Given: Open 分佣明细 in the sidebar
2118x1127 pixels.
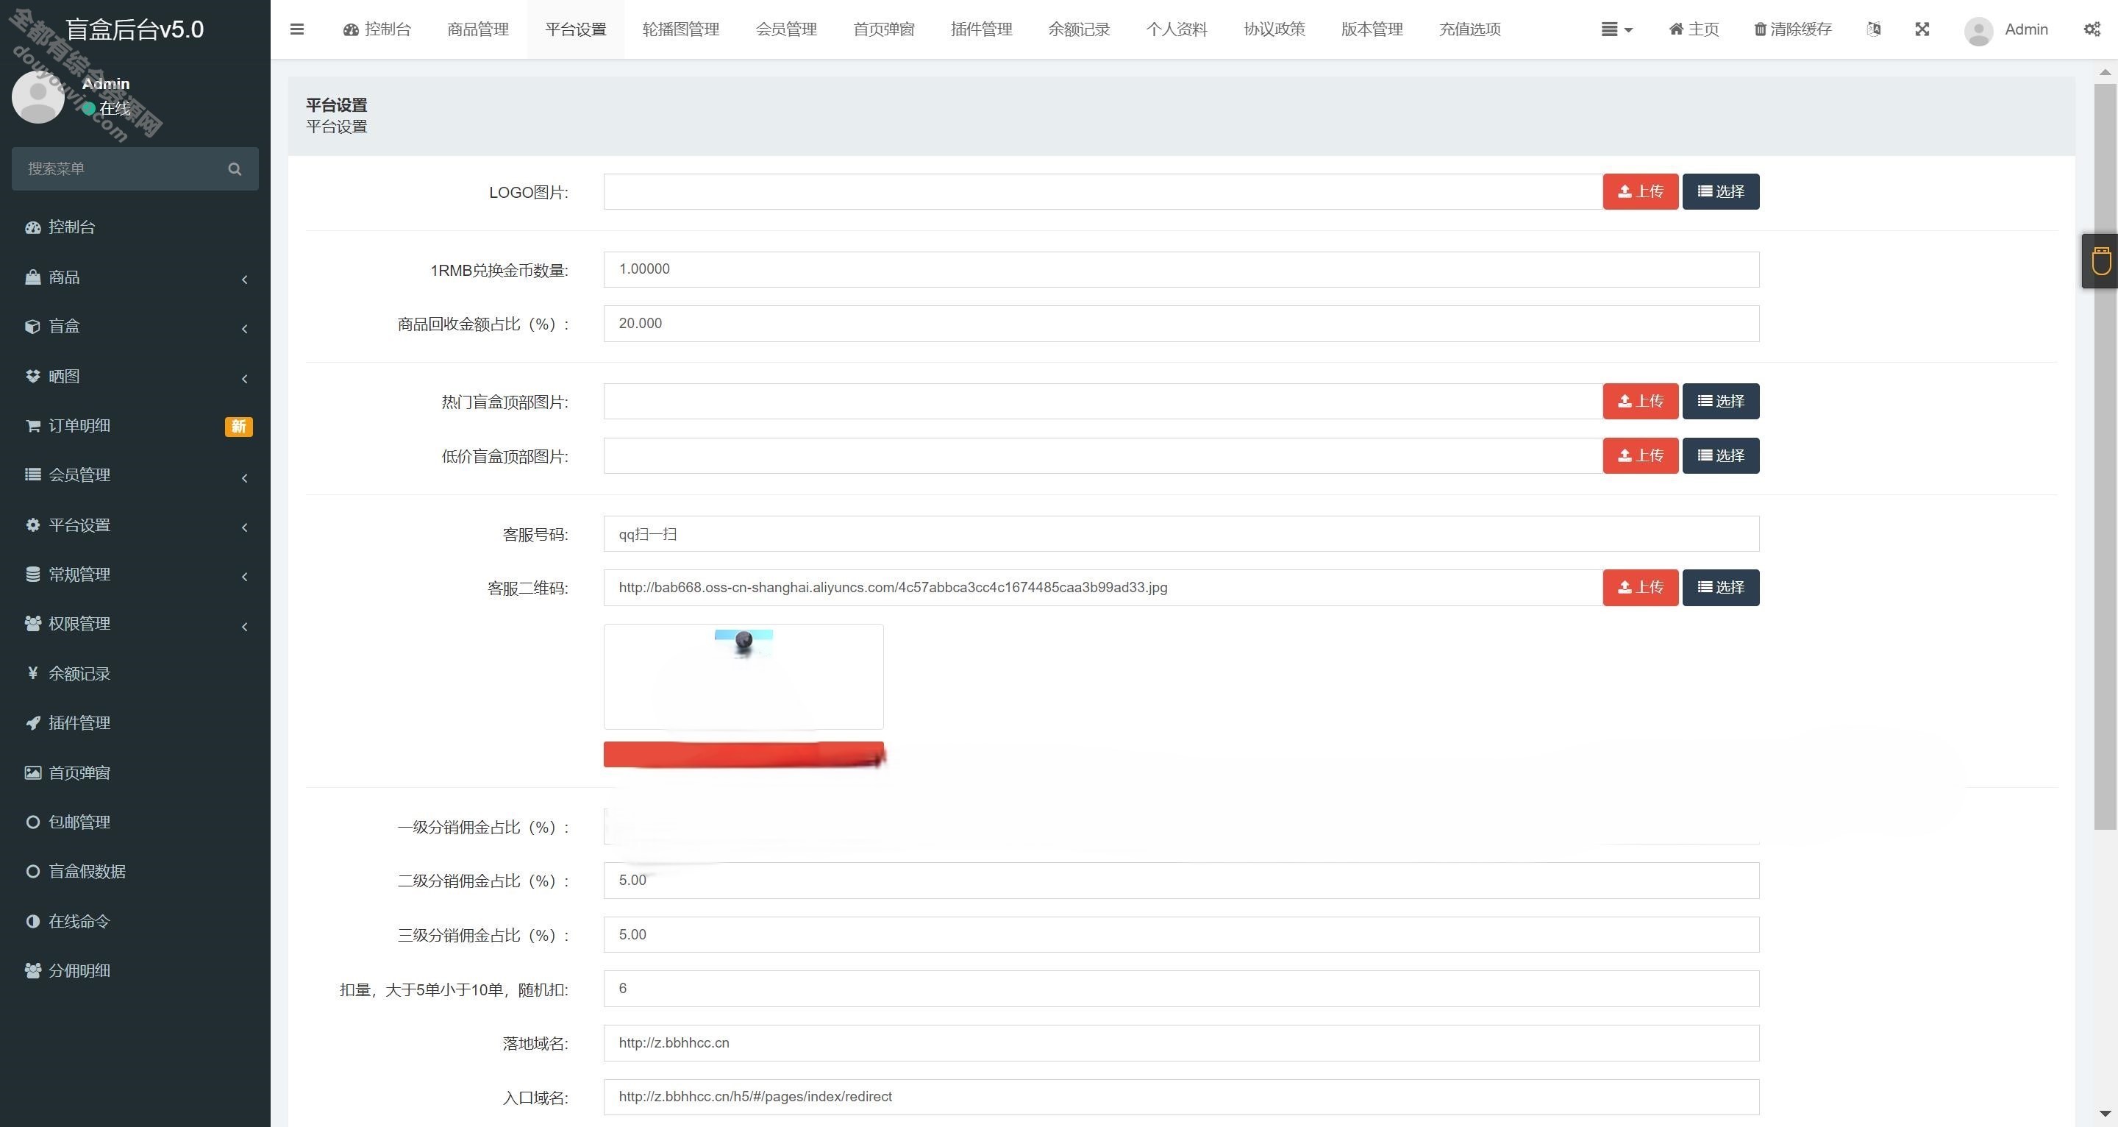Looking at the screenshot, I should 135,971.
